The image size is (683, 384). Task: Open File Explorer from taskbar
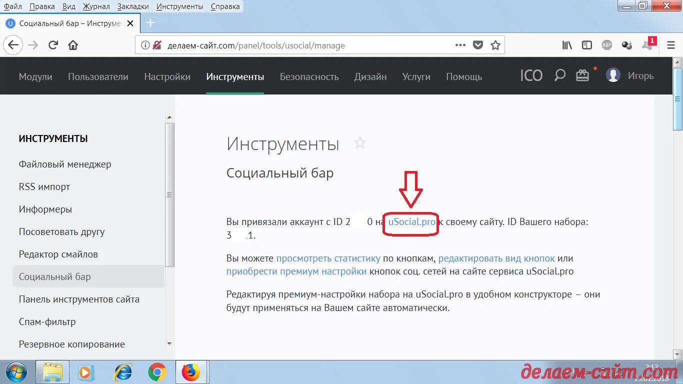pos(52,372)
